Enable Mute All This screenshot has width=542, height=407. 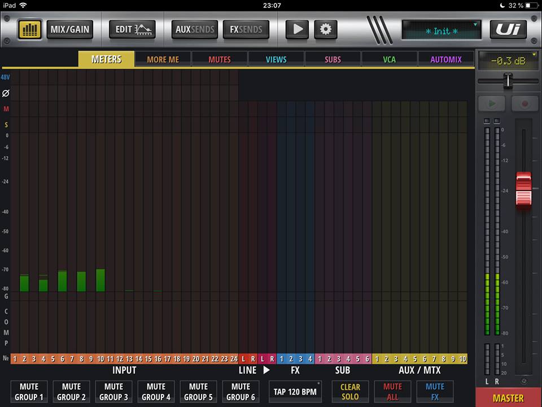pos(392,392)
